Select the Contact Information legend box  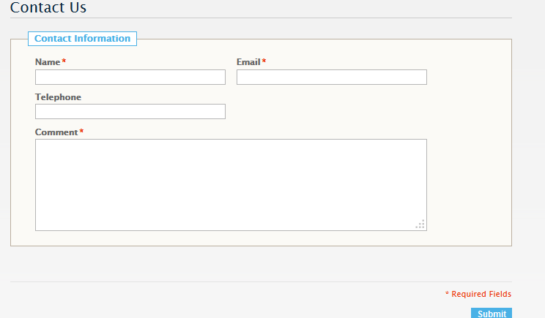(x=82, y=39)
